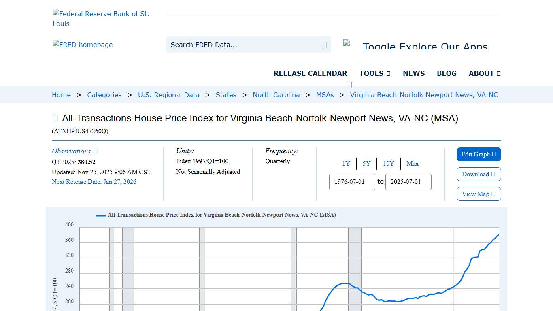Image resolution: width=553 pixels, height=311 pixels.
Task: Follow the North Carolina breadcrumb link
Action: tap(276, 95)
